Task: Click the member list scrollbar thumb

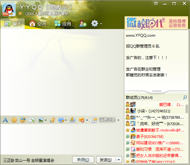Action: [x=187, y=109]
